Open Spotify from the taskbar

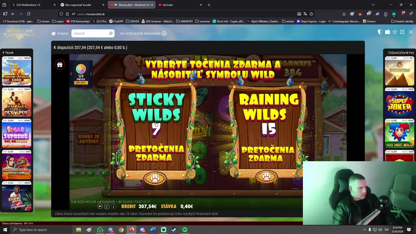point(185,230)
